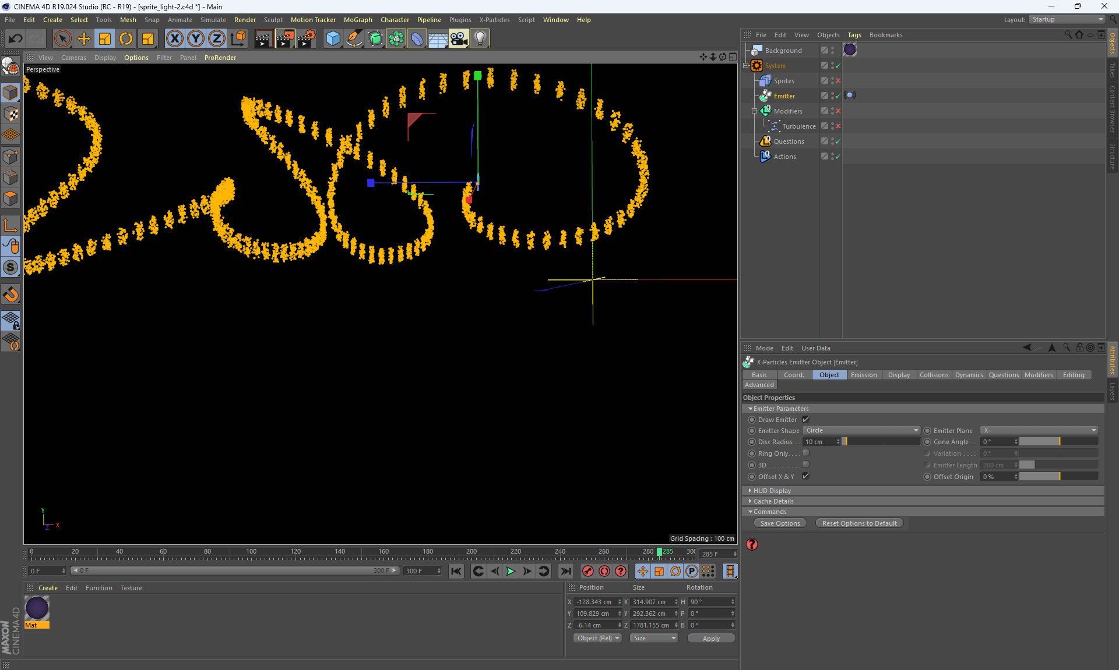
Task: Click the Light object icon
Action: point(480,39)
